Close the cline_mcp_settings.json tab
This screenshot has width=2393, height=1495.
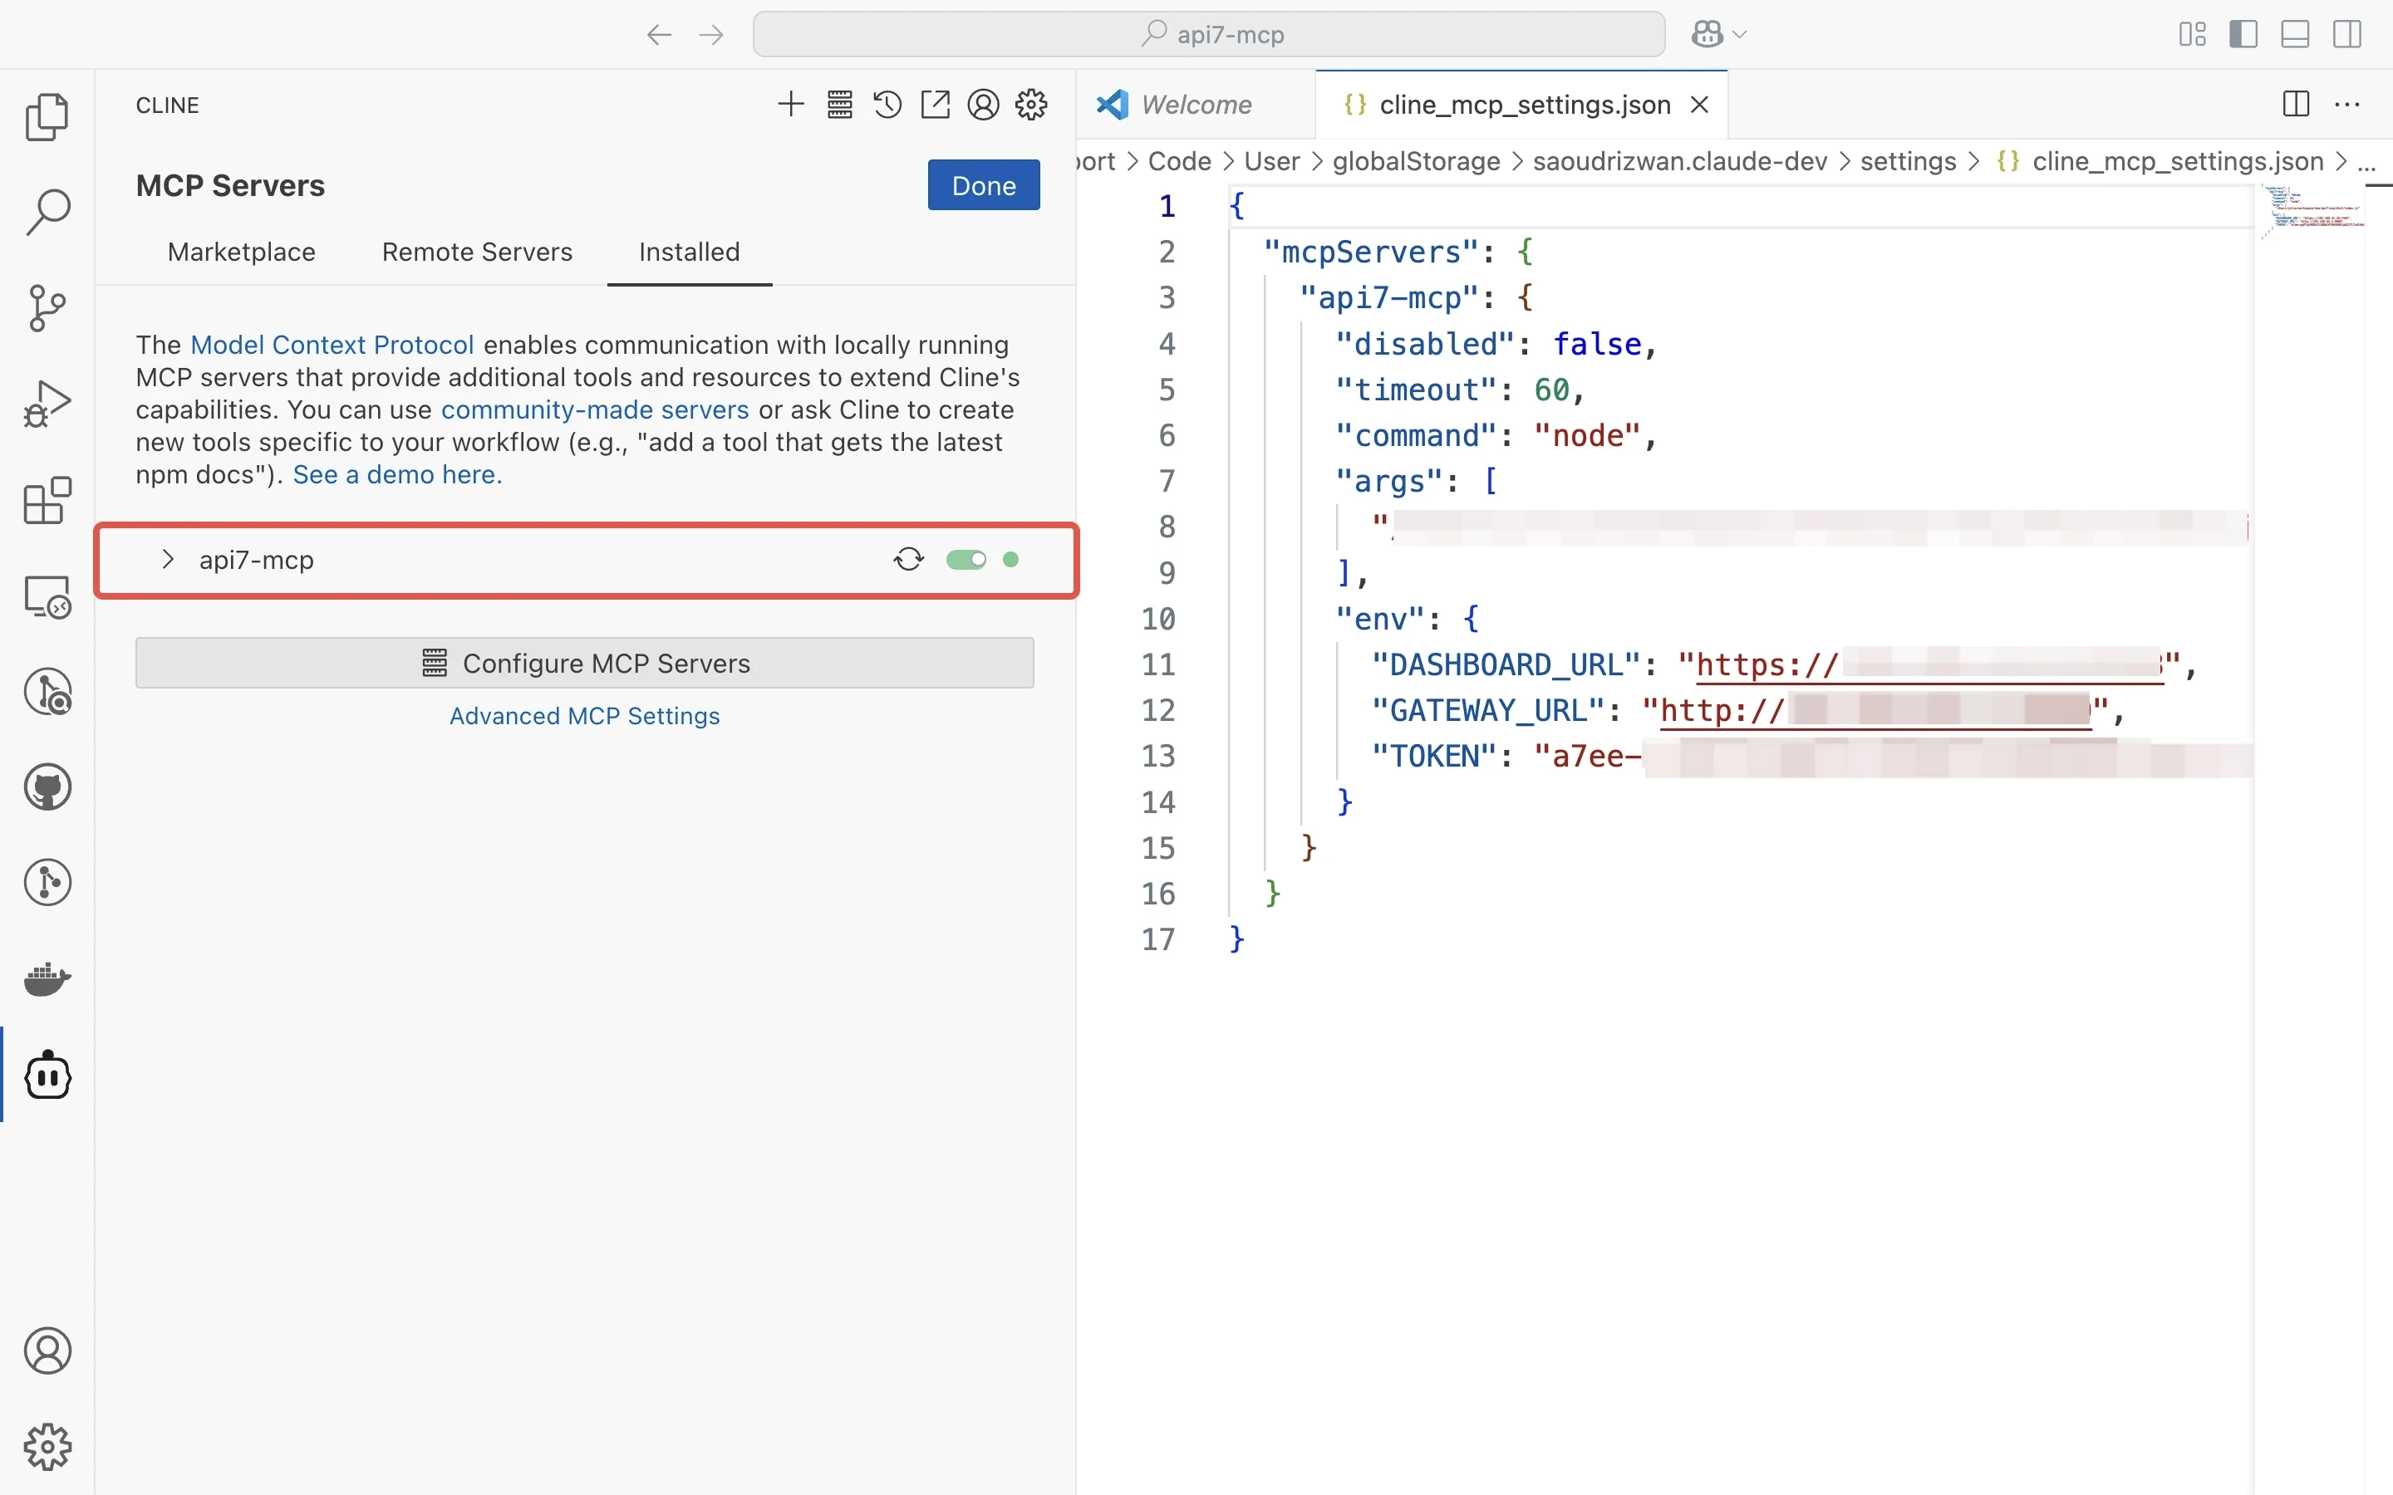coord(1700,105)
